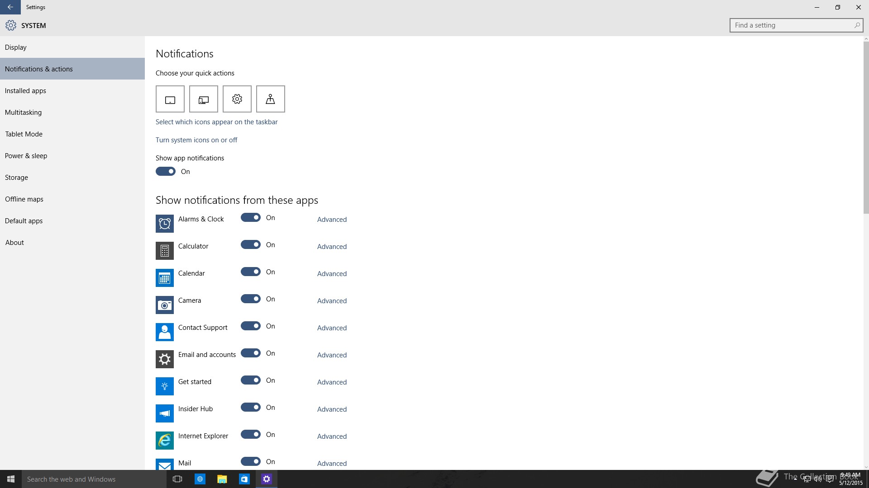This screenshot has height=488, width=869.
Task: Open File Explorer from the taskbar
Action: coord(222,479)
